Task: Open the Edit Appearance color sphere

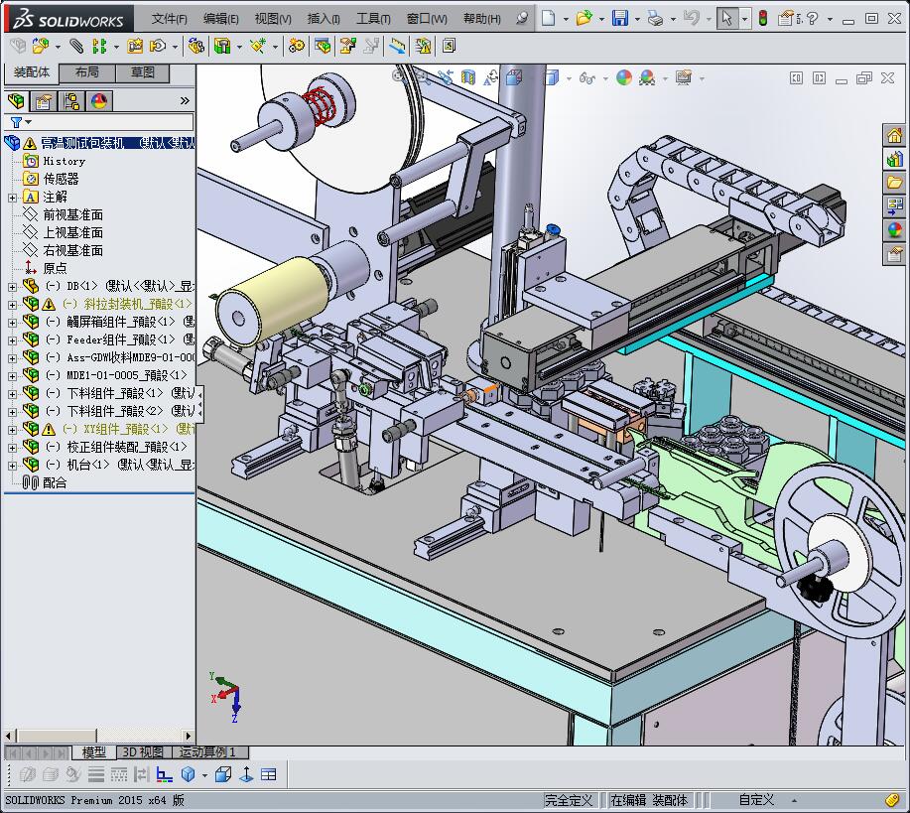Action: tap(623, 77)
